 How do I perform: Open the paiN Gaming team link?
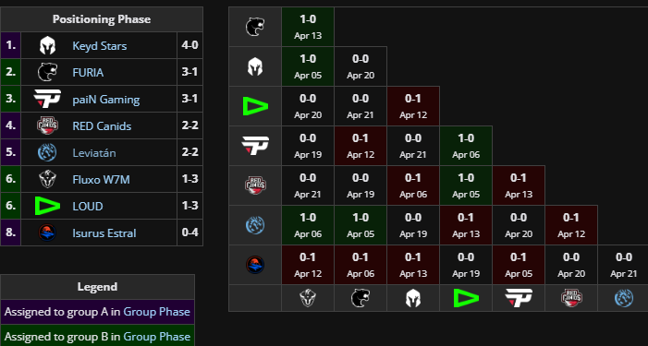106,100
